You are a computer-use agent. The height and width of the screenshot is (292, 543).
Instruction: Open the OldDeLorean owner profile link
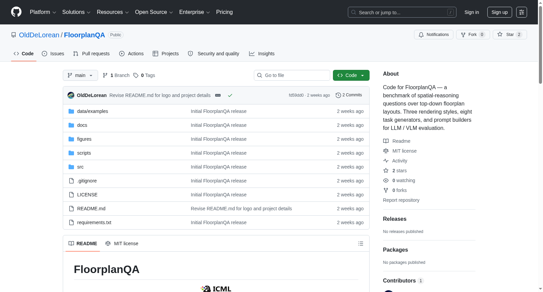(39, 35)
